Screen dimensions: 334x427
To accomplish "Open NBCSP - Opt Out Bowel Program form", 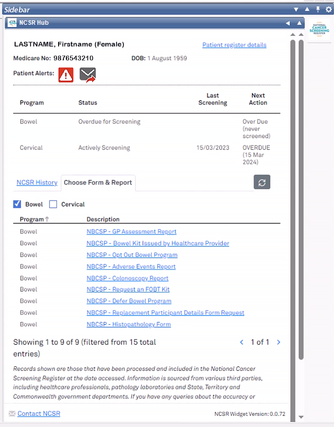I will [132, 255].
